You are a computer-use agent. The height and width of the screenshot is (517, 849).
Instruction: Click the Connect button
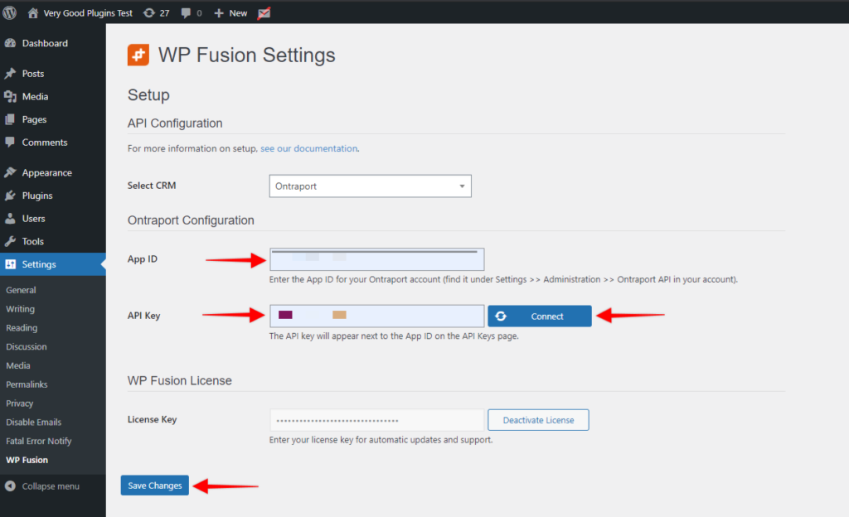[x=540, y=316]
